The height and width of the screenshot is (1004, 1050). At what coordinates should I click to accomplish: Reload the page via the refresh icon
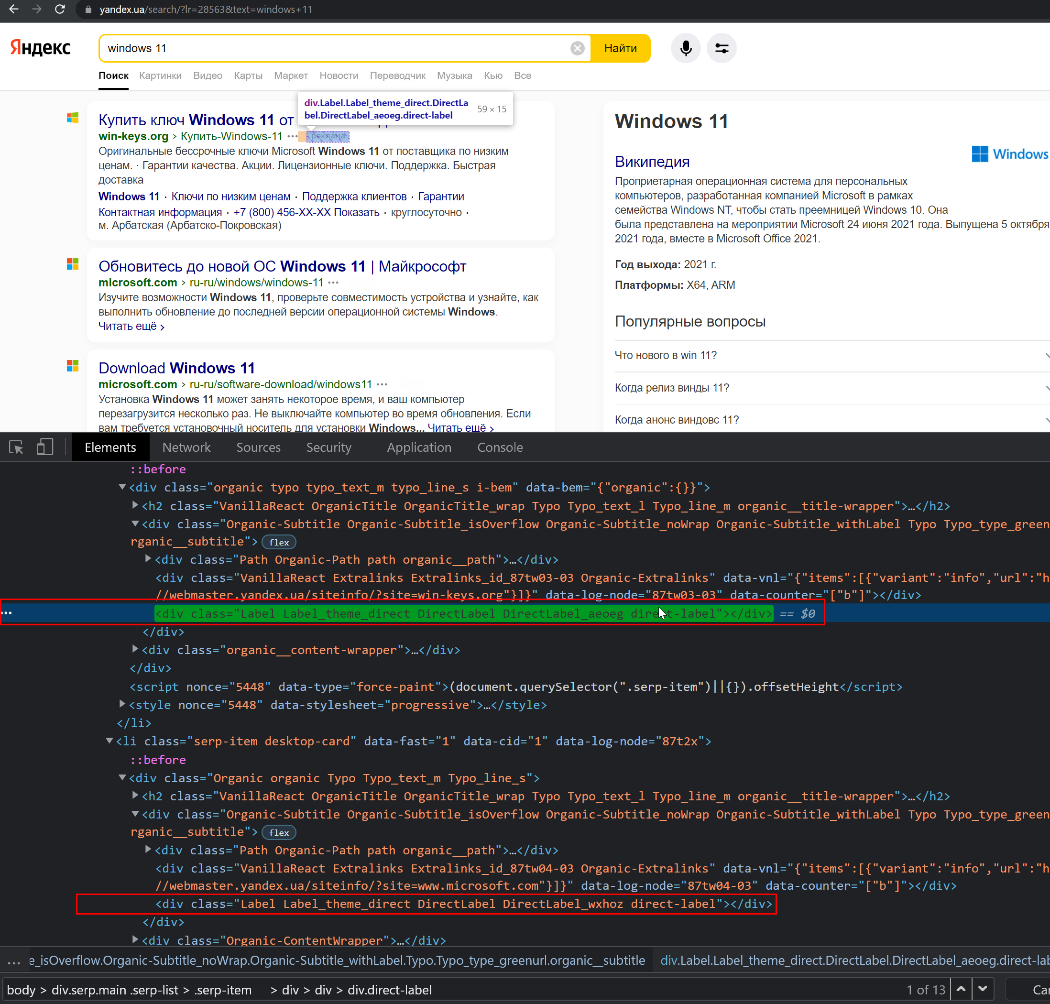(x=60, y=9)
